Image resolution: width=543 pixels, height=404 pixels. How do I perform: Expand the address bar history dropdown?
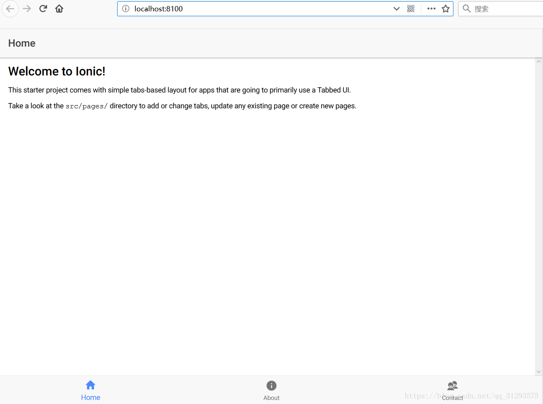[x=397, y=9]
